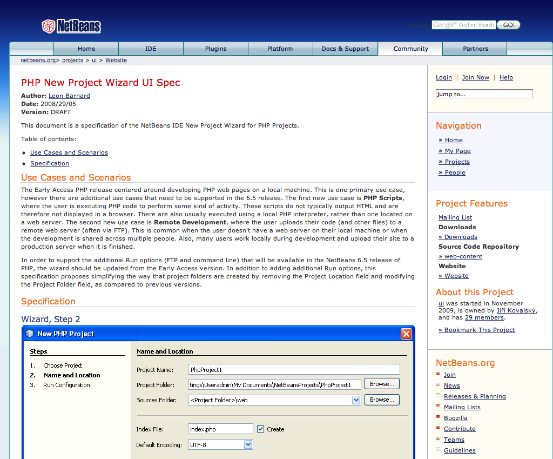The image size is (553, 459).
Task: Open the Guidelines link
Action: pyautogui.click(x=460, y=450)
